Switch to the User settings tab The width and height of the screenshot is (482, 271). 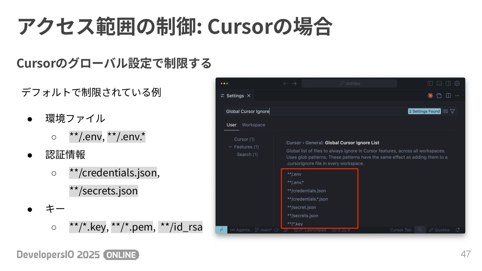pos(231,125)
